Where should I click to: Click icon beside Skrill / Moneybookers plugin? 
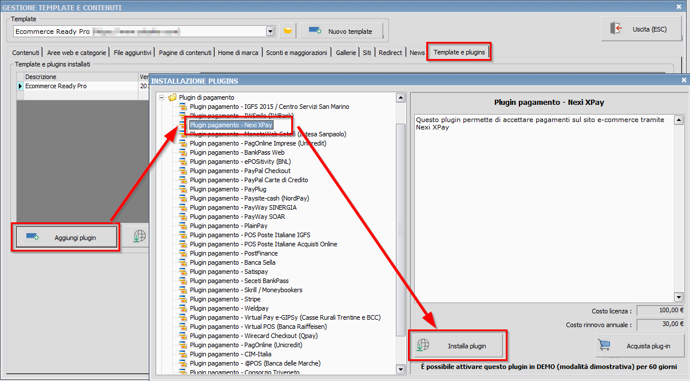[x=183, y=290]
